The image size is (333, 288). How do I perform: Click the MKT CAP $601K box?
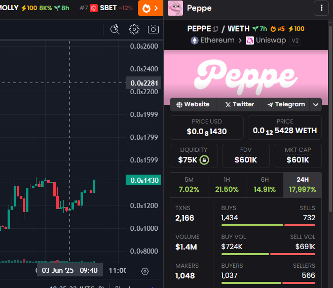pos(298,156)
